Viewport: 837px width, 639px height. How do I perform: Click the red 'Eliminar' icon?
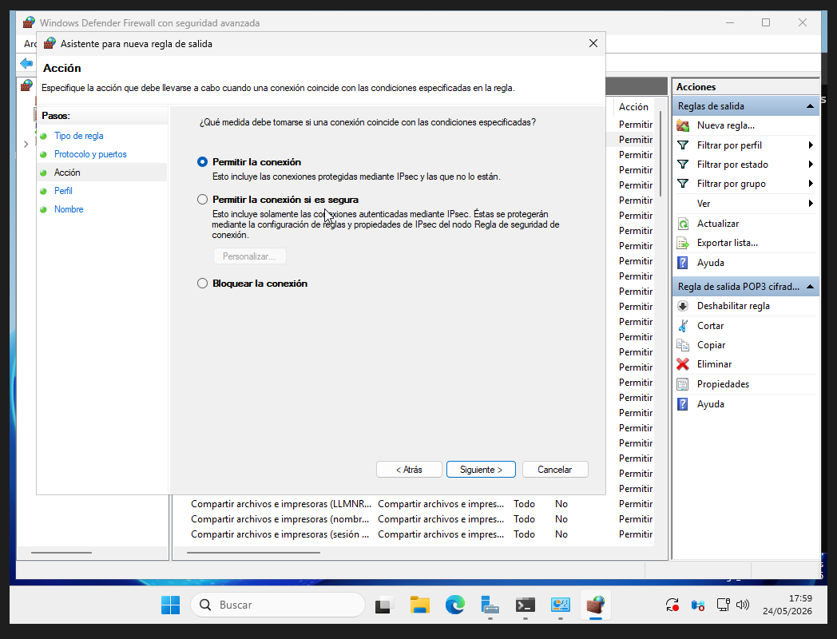point(683,364)
